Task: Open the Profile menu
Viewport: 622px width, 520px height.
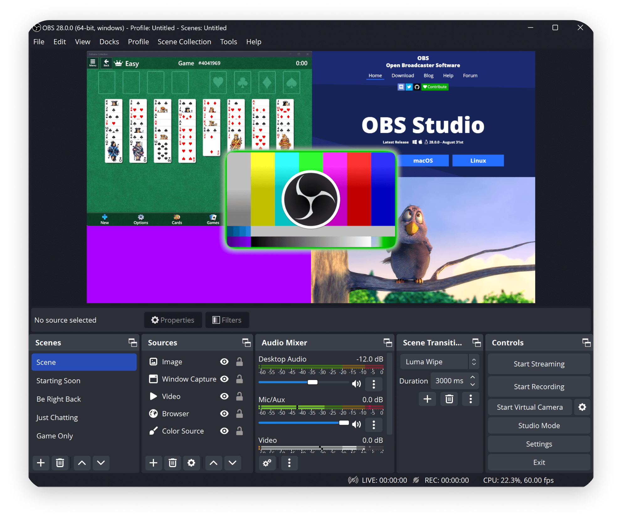Action: 138,42
